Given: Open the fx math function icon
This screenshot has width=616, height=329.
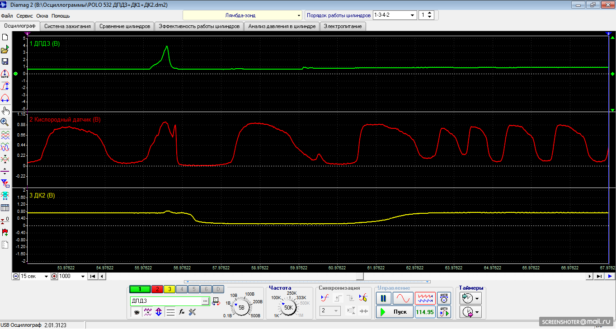Looking at the screenshot, I should (182, 312).
